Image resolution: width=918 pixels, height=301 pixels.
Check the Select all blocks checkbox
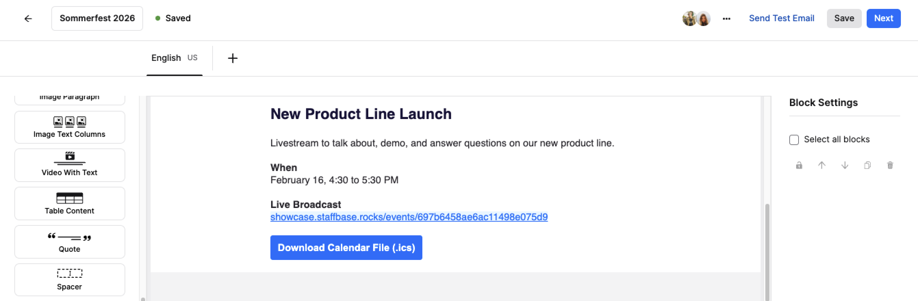coord(794,140)
